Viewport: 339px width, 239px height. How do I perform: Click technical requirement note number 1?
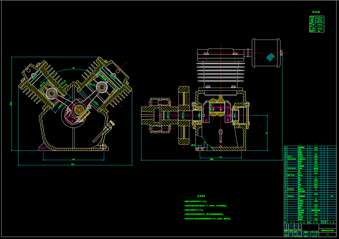[x=196, y=201]
